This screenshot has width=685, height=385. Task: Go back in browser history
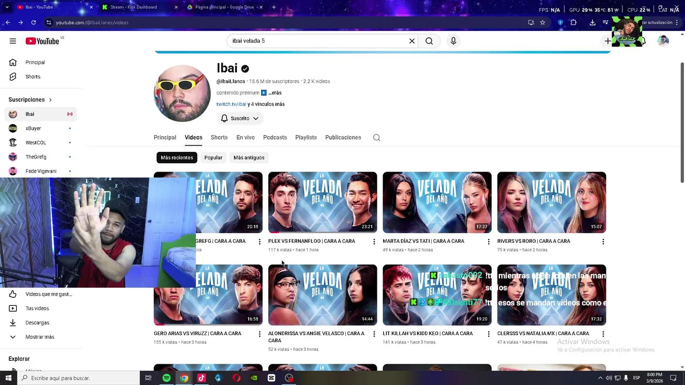(7, 22)
